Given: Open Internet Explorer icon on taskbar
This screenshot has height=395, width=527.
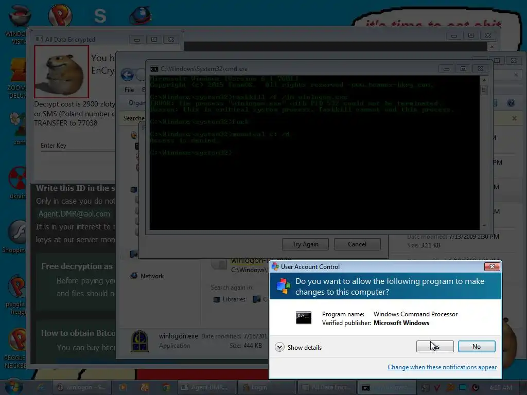Looking at the screenshot, I should point(41,387).
